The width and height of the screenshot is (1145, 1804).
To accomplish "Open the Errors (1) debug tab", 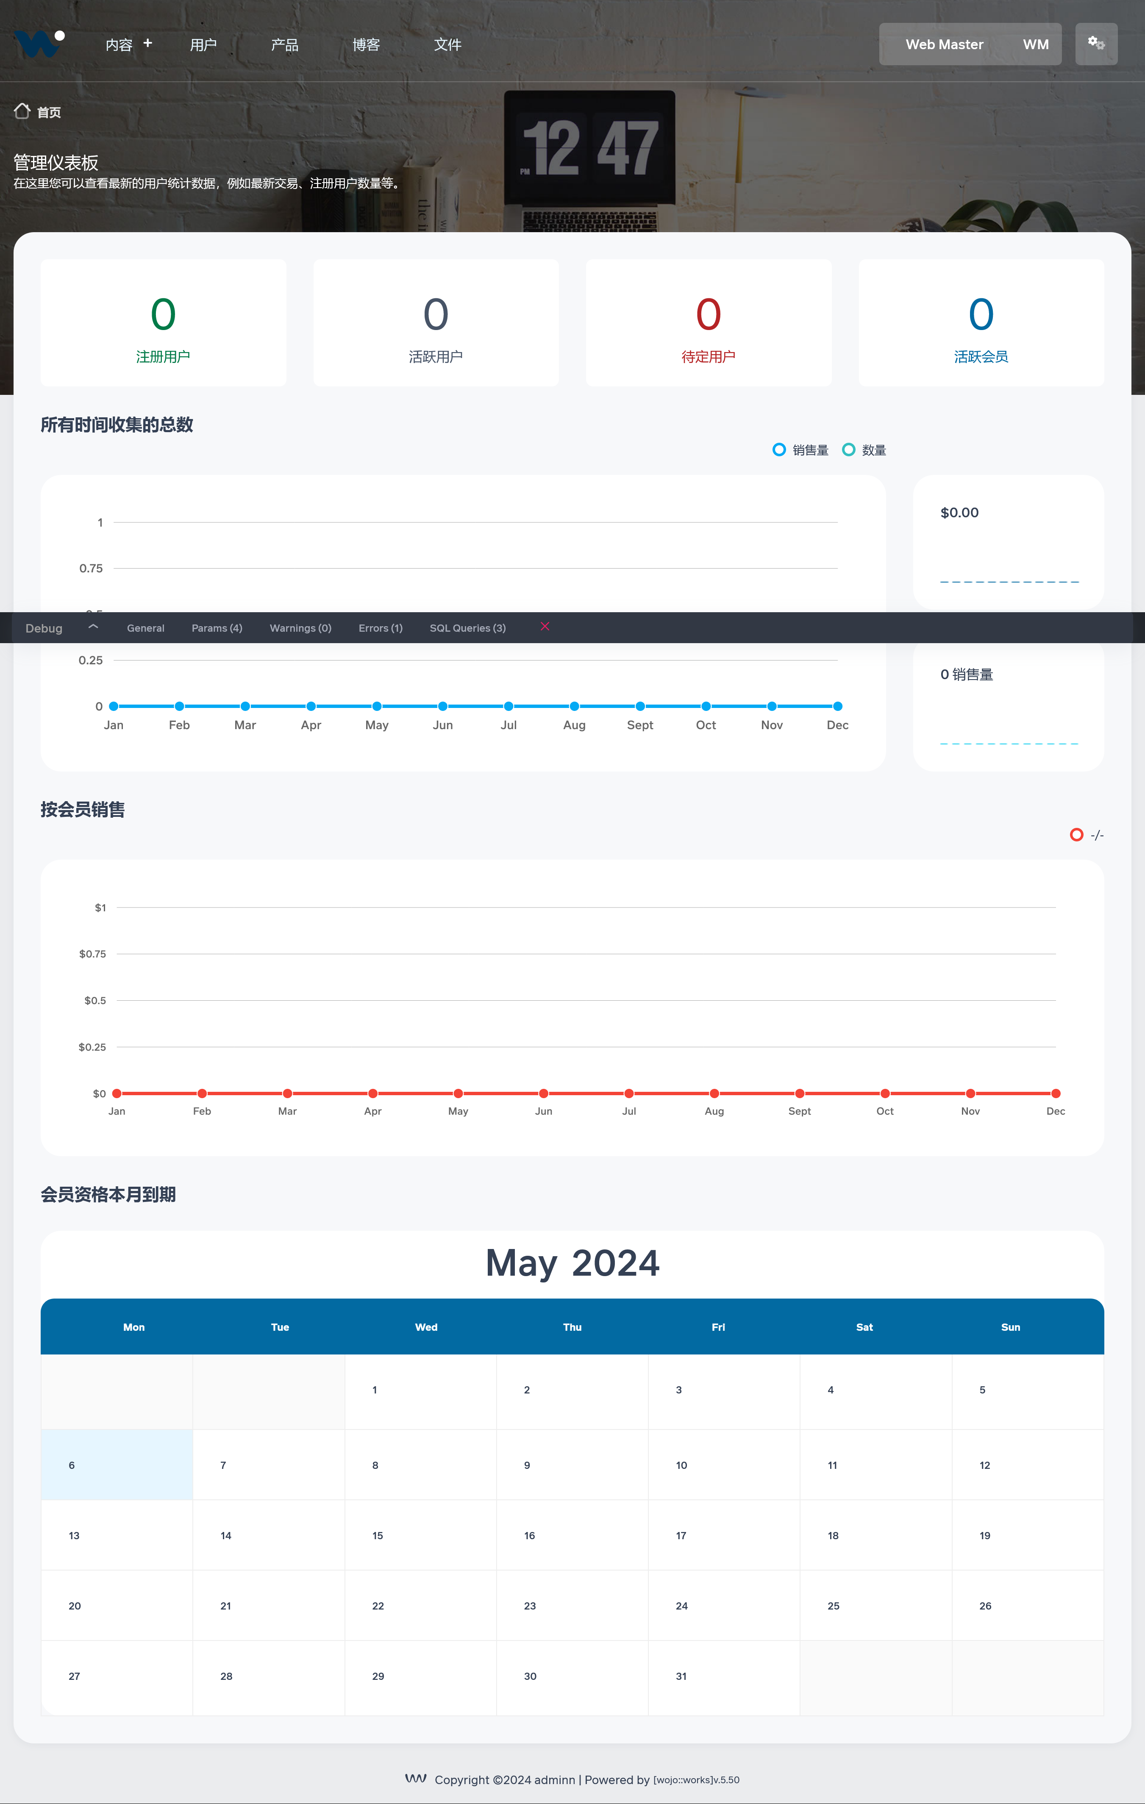I will click(380, 628).
